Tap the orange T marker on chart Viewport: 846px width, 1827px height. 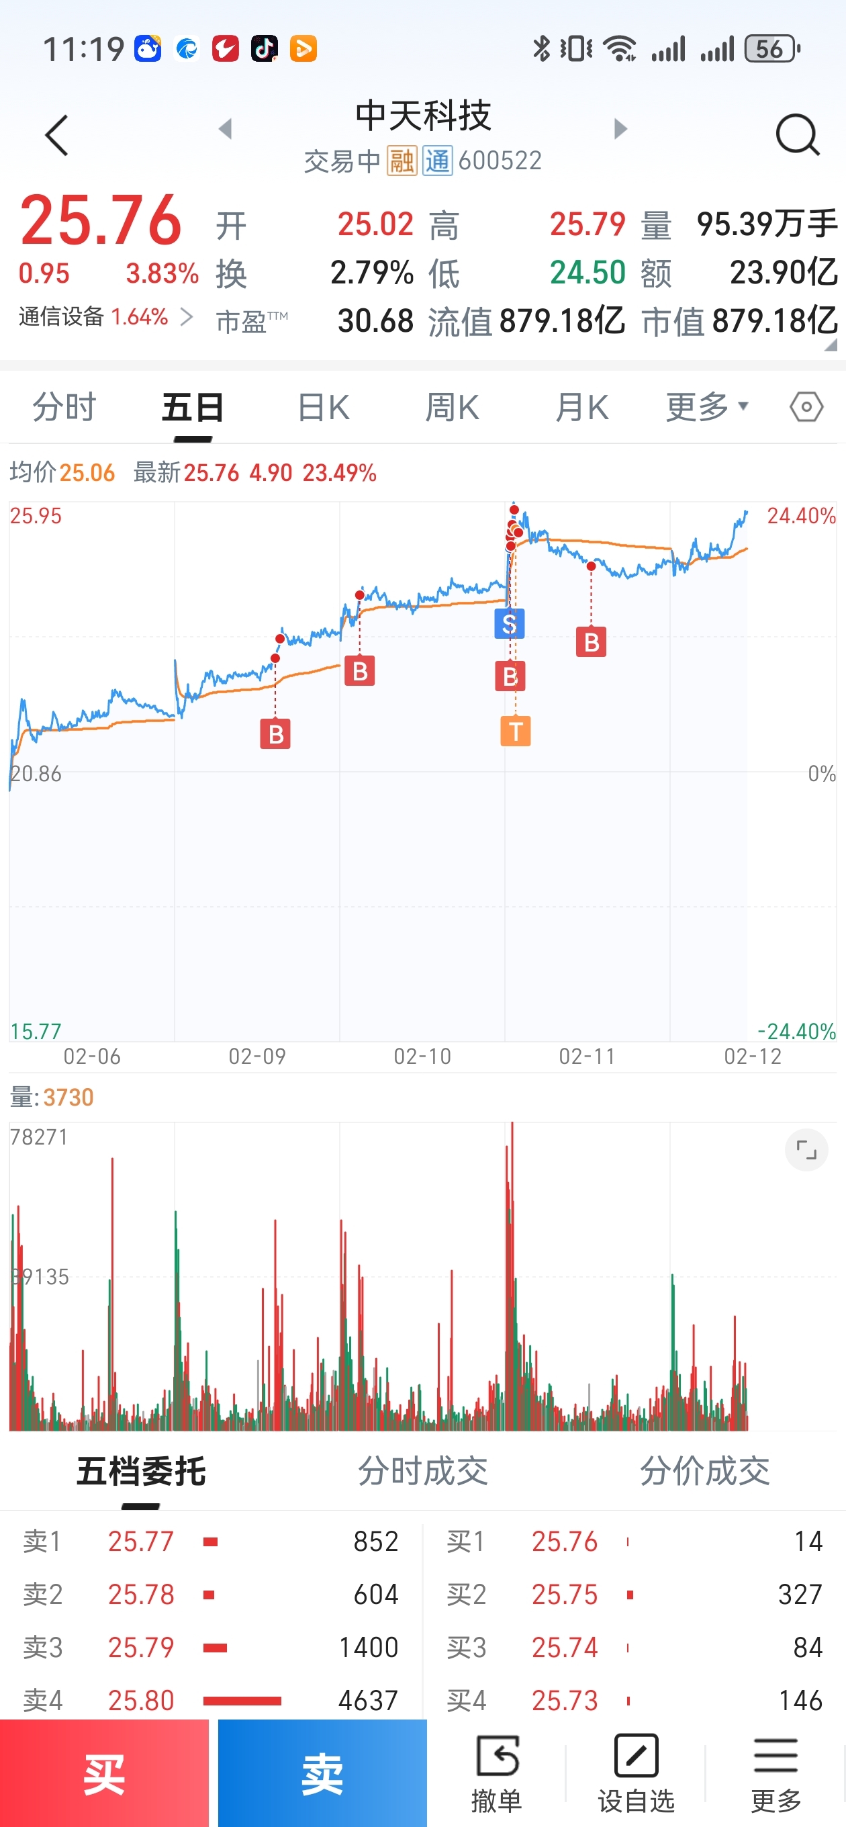click(x=516, y=731)
